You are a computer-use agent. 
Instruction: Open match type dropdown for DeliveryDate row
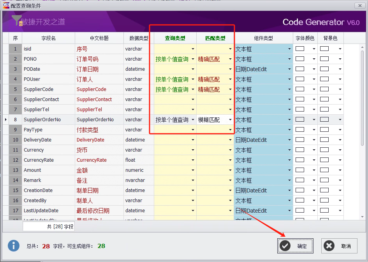[x=230, y=140]
